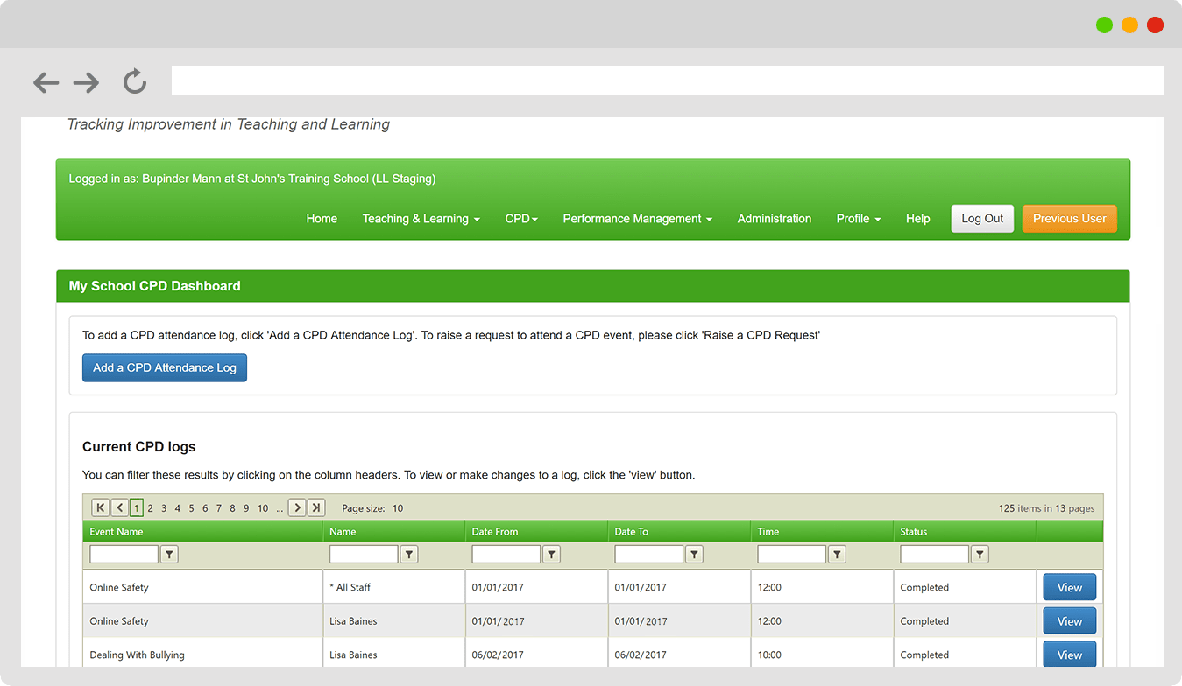
Task: Click the '125 items in 13 pages' text
Action: [1046, 508]
